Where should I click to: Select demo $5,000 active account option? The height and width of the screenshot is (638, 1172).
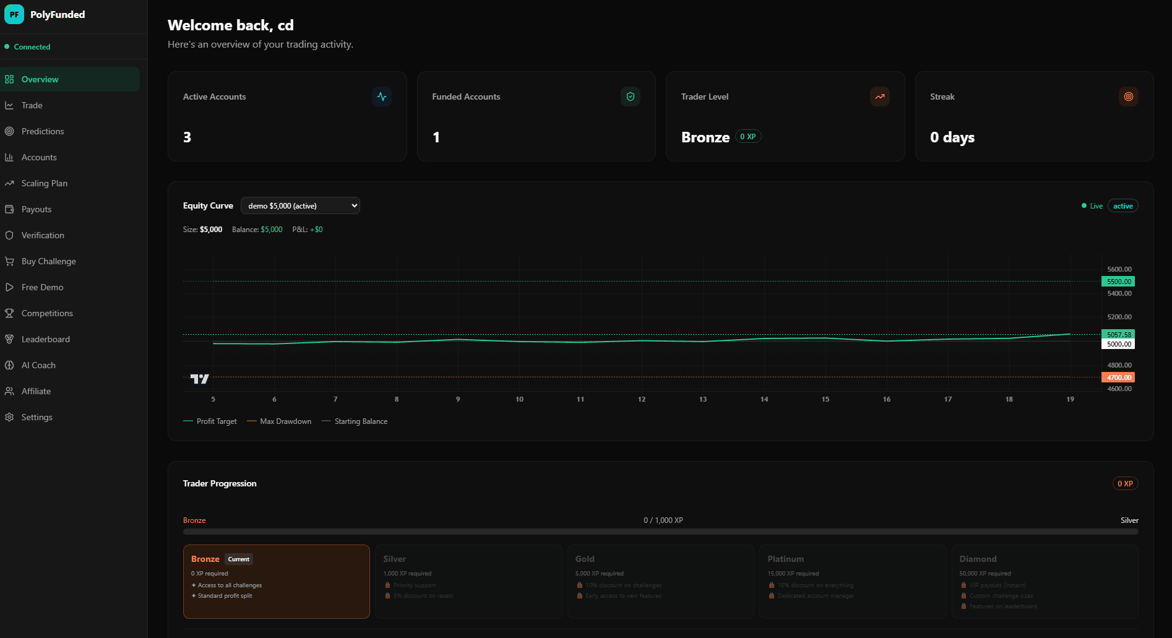300,205
